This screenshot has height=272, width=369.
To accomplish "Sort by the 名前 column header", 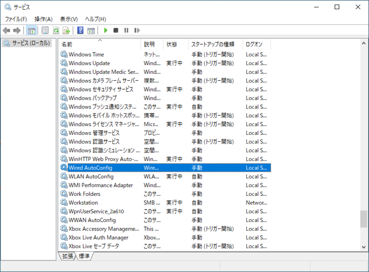I will coord(100,44).
